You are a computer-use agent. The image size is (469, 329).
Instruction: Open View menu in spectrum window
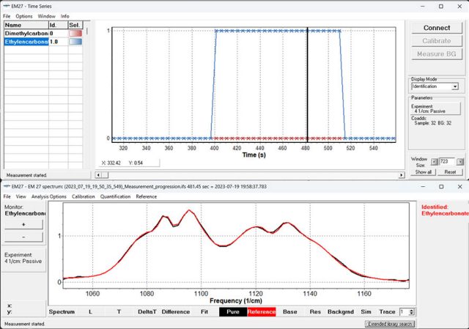21,196
